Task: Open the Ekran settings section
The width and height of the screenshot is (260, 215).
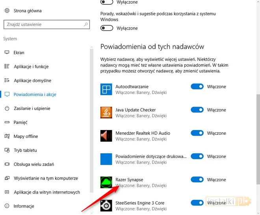Action: coord(19,53)
